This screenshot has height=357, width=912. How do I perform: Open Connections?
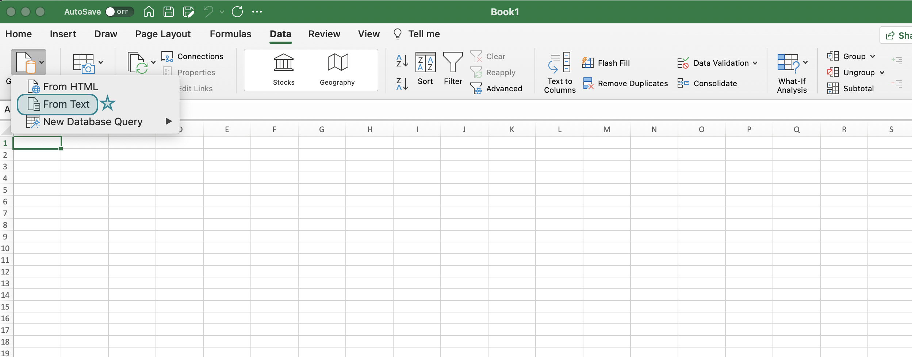[x=192, y=57]
